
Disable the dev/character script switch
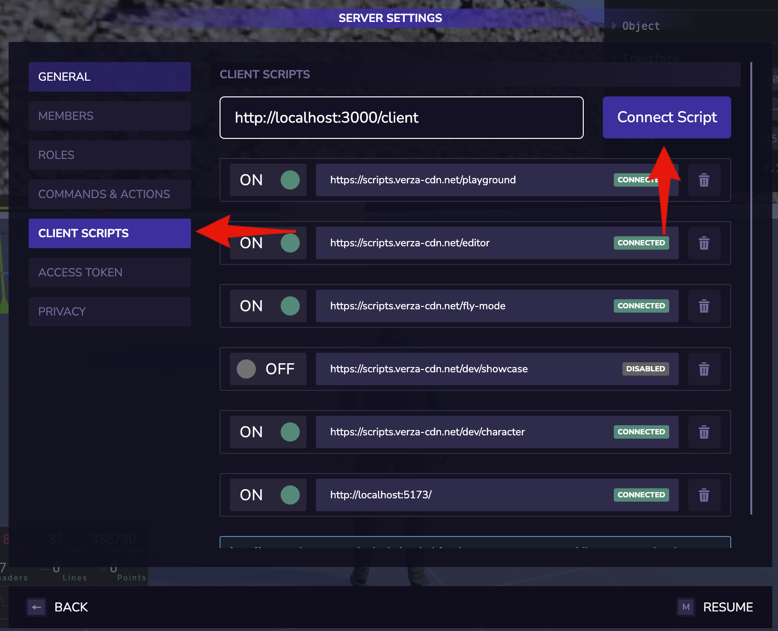[x=268, y=432]
